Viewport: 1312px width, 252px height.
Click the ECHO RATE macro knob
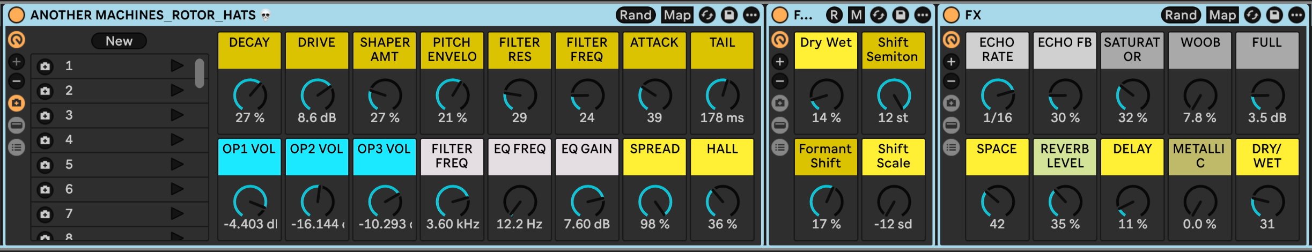998,95
